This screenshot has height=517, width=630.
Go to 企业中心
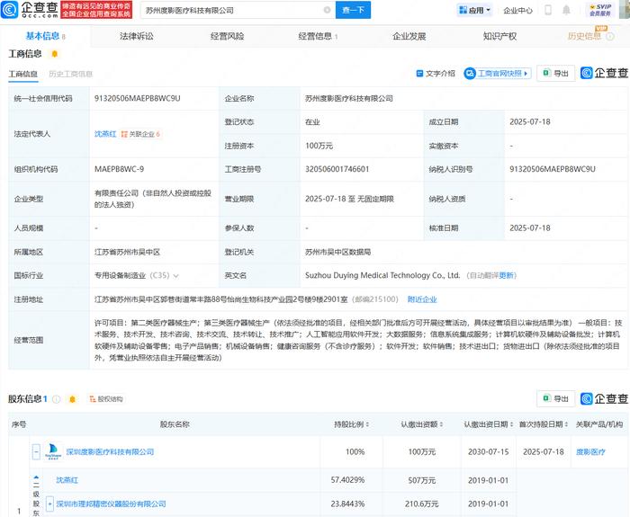point(517,11)
